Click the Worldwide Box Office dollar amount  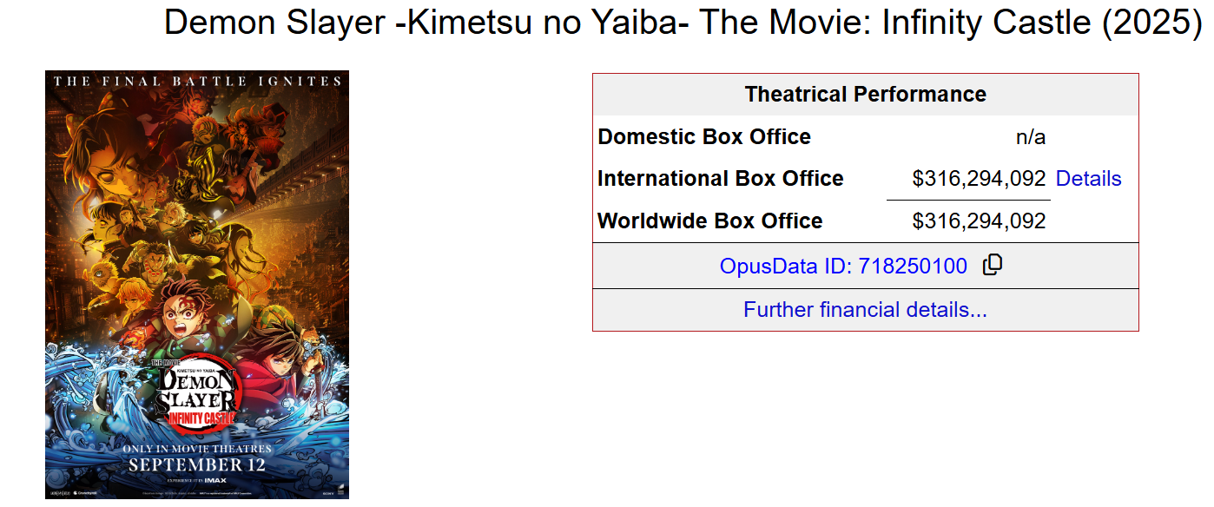click(979, 221)
